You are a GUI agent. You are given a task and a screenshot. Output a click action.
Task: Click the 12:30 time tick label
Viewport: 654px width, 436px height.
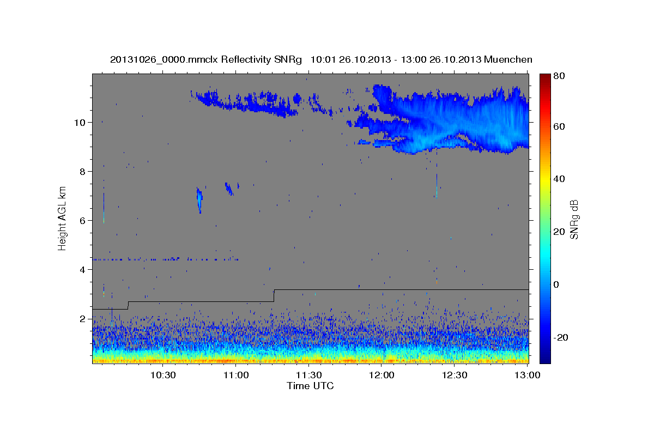point(455,375)
